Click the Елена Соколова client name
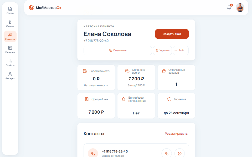Screen dimensions: 252x157 coord(107,34)
